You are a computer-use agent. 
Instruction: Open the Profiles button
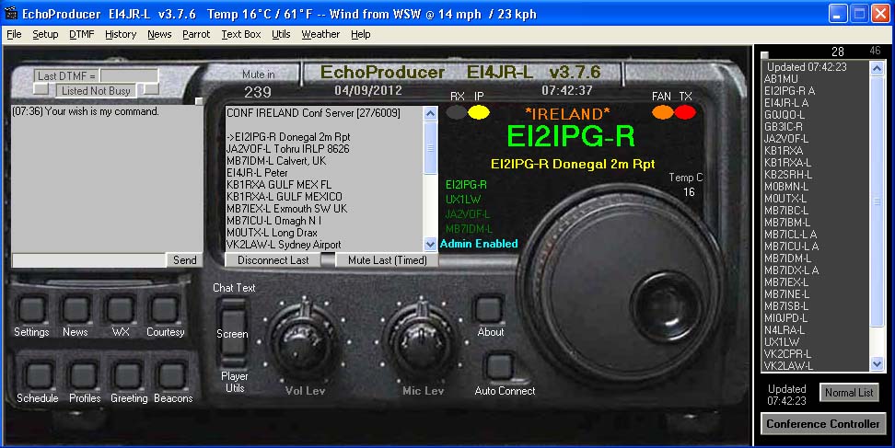pos(84,375)
